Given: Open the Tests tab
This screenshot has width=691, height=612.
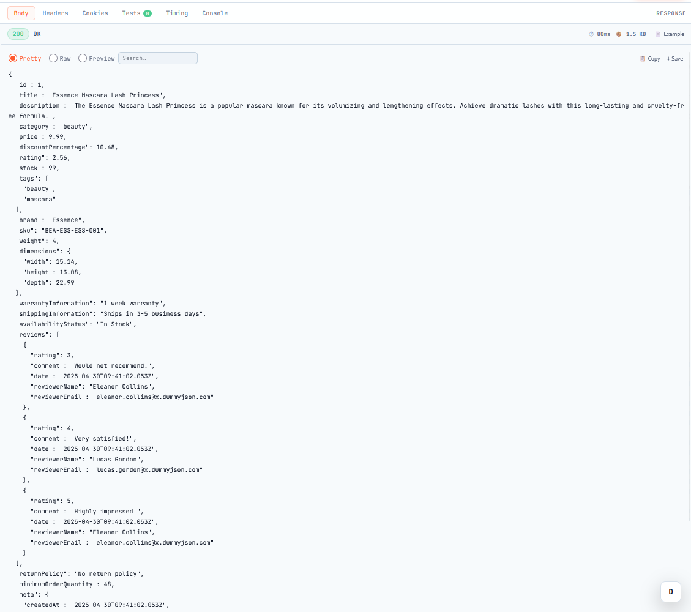Looking at the screenshot, I should (x=136, y=13).
